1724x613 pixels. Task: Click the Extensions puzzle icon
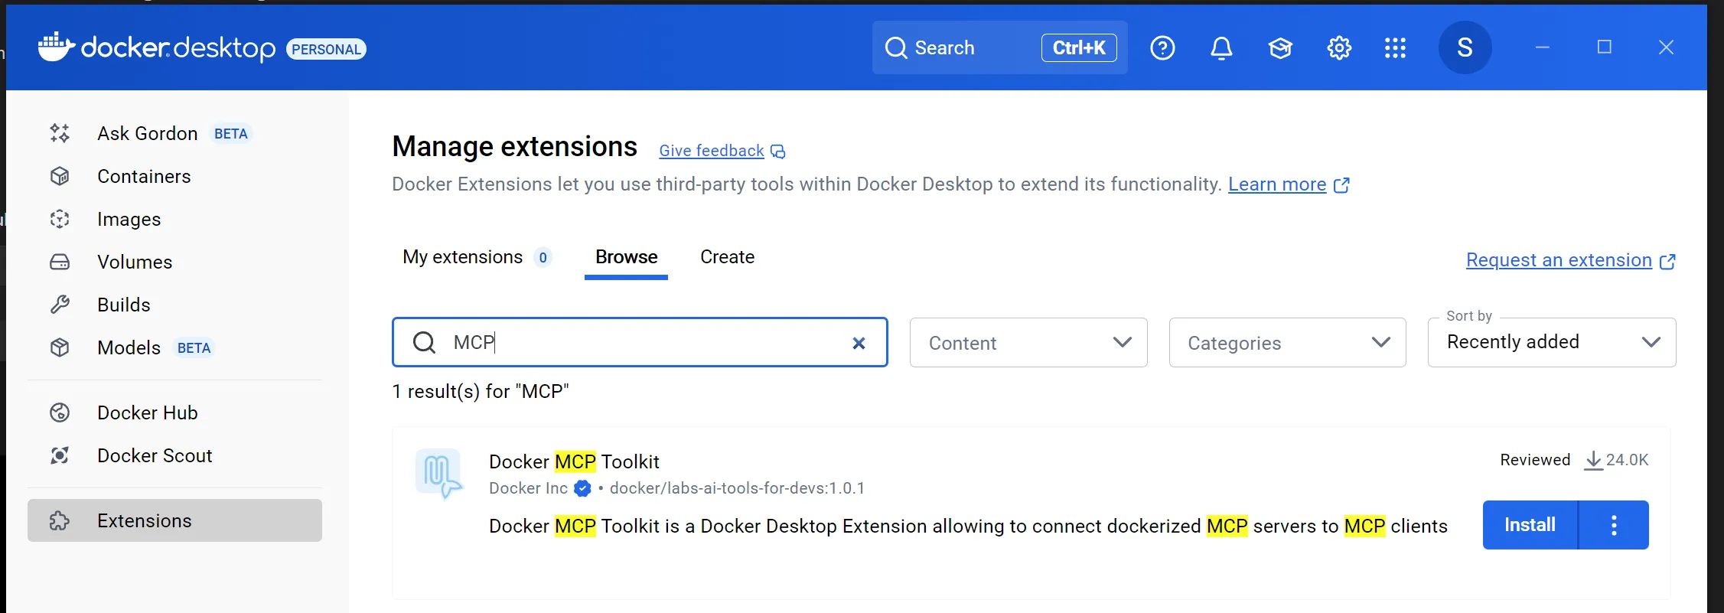(x=60, y=520)
